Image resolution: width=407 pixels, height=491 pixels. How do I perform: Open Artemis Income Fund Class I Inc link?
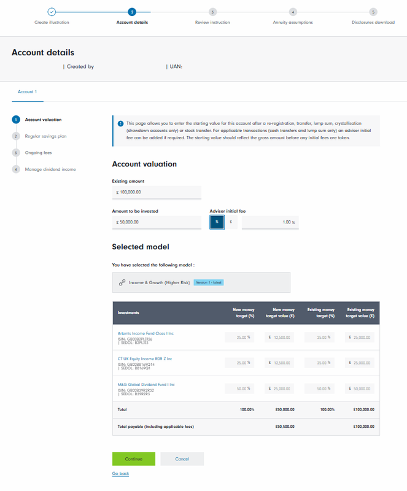point(145,333)
